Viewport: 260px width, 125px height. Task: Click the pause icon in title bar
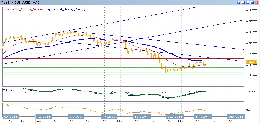[x=243, y=2]
